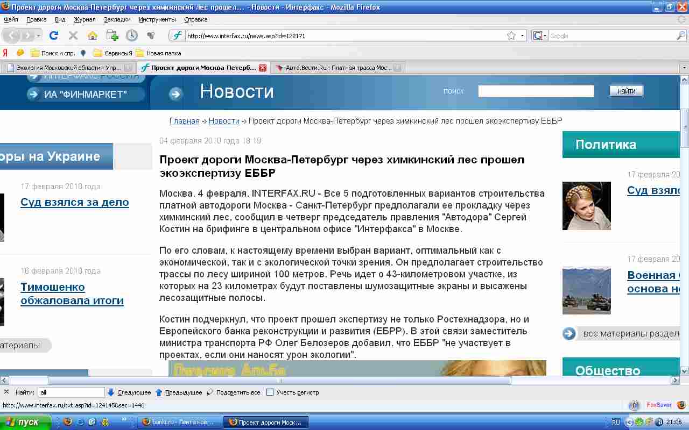Screen dimensions: 689x430
Task: Open the Суд взялся за дело left headline
Action: pos(75,202)
